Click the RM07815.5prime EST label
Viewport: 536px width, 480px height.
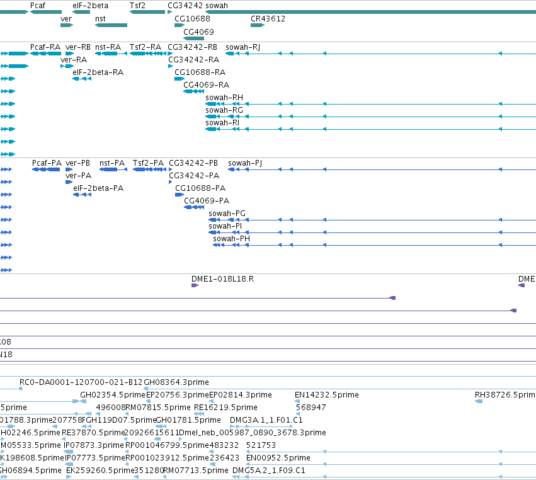coord(158,408)
